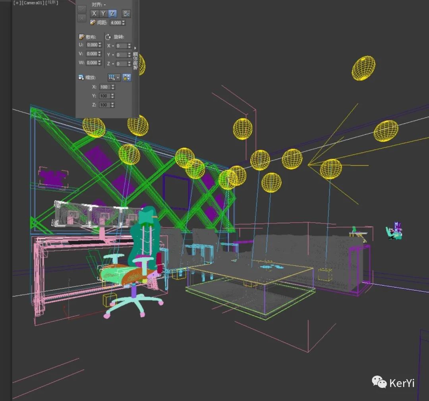Click the 散布 scatter brush icon
429x401 pixels.
click(81, 36)
